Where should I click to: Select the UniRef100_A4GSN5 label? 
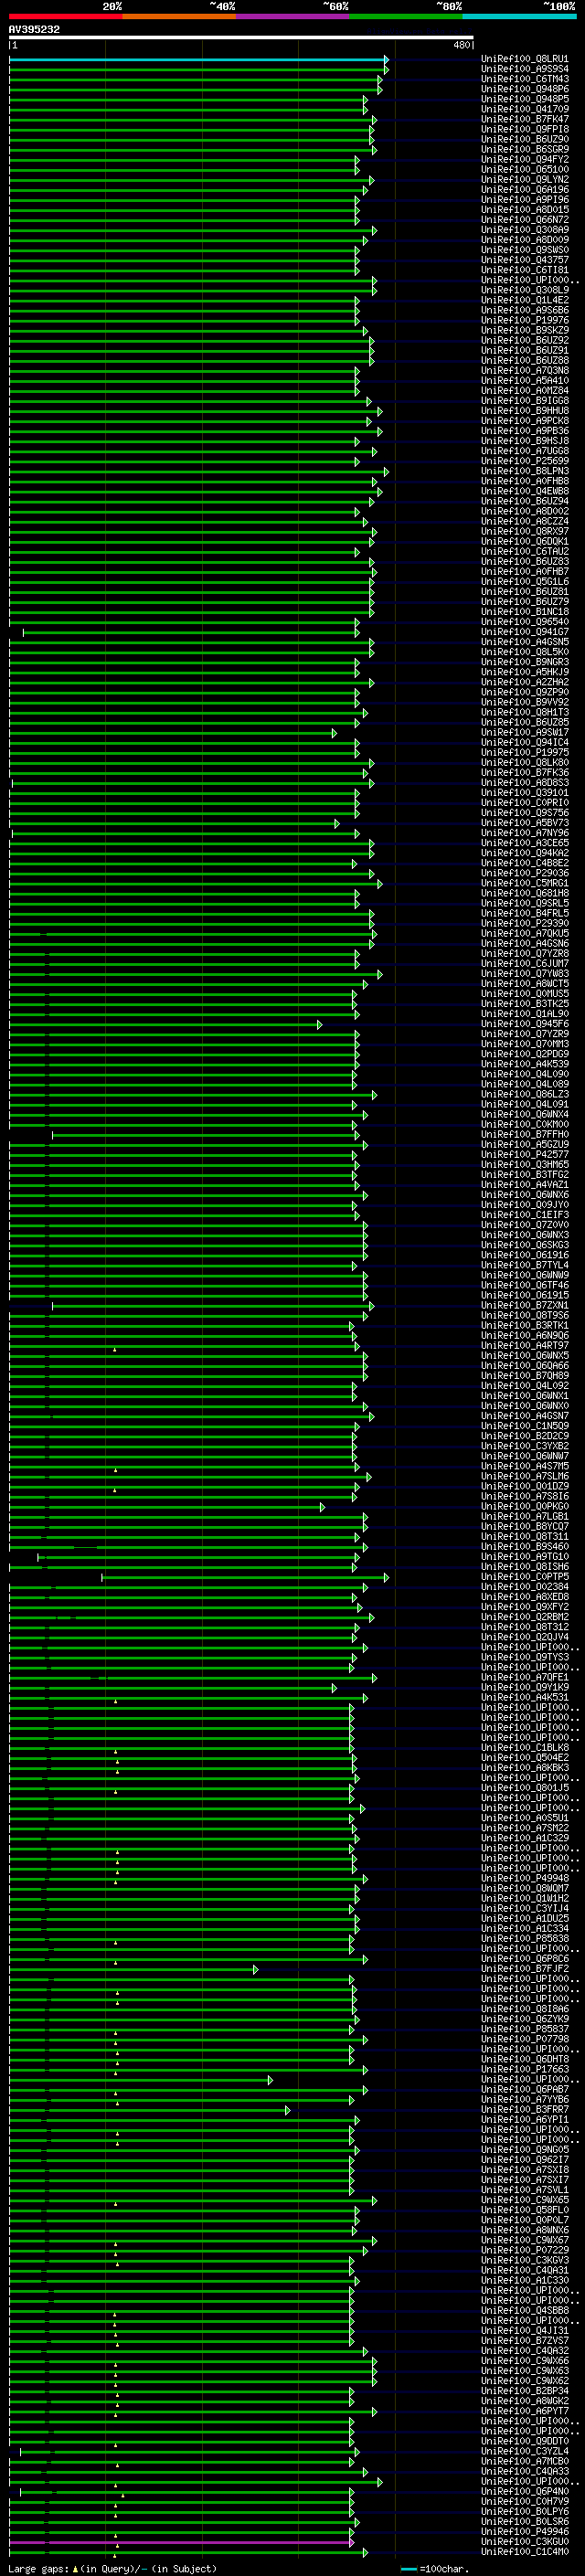tap(525, 642)
